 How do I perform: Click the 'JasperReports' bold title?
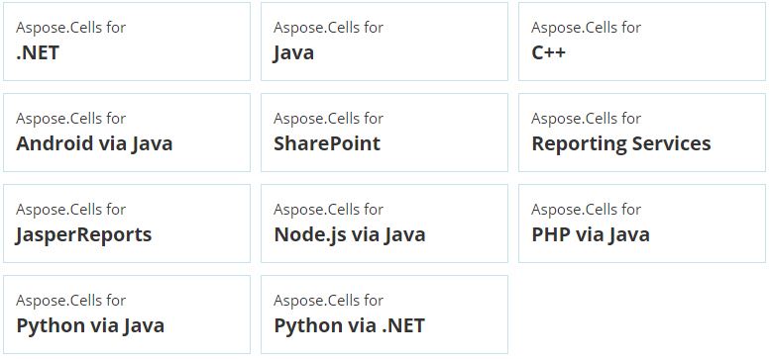84,235
